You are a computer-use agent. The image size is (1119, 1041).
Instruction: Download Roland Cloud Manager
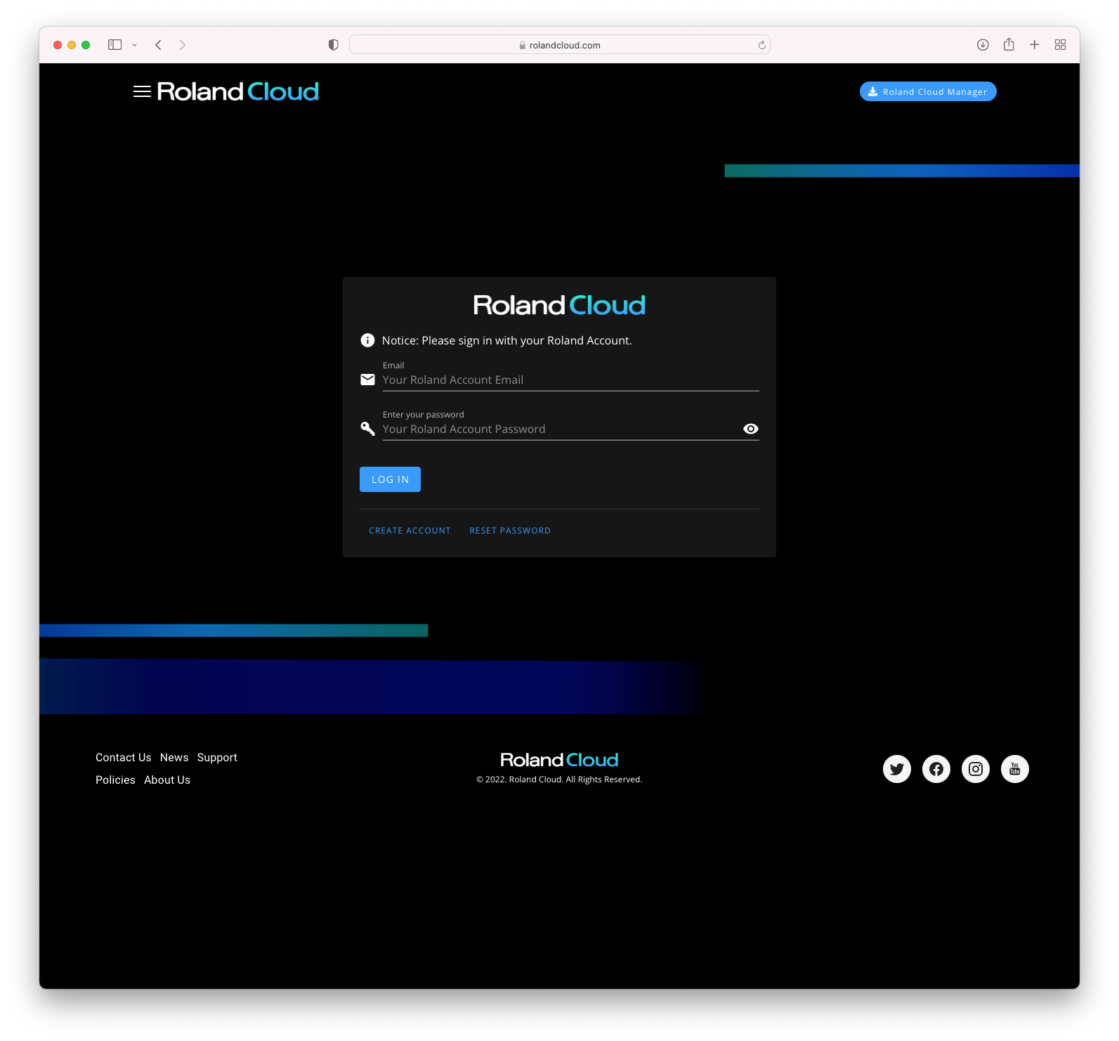pyautogui.click(x=928, y=91)
